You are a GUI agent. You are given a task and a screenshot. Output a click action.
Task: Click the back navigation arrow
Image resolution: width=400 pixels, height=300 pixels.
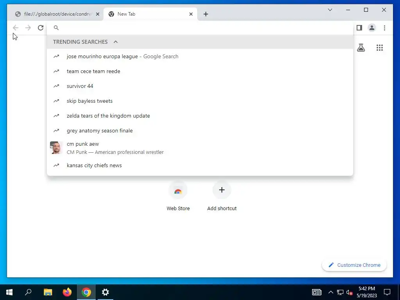tap(16, 28)
